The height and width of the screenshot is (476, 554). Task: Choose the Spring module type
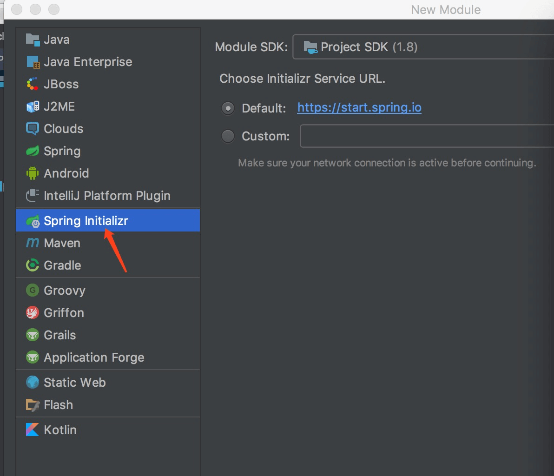(62, 151)
